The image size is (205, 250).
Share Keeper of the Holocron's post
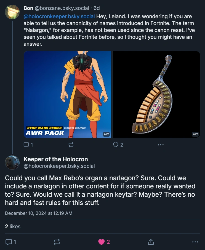pos(151,242)
